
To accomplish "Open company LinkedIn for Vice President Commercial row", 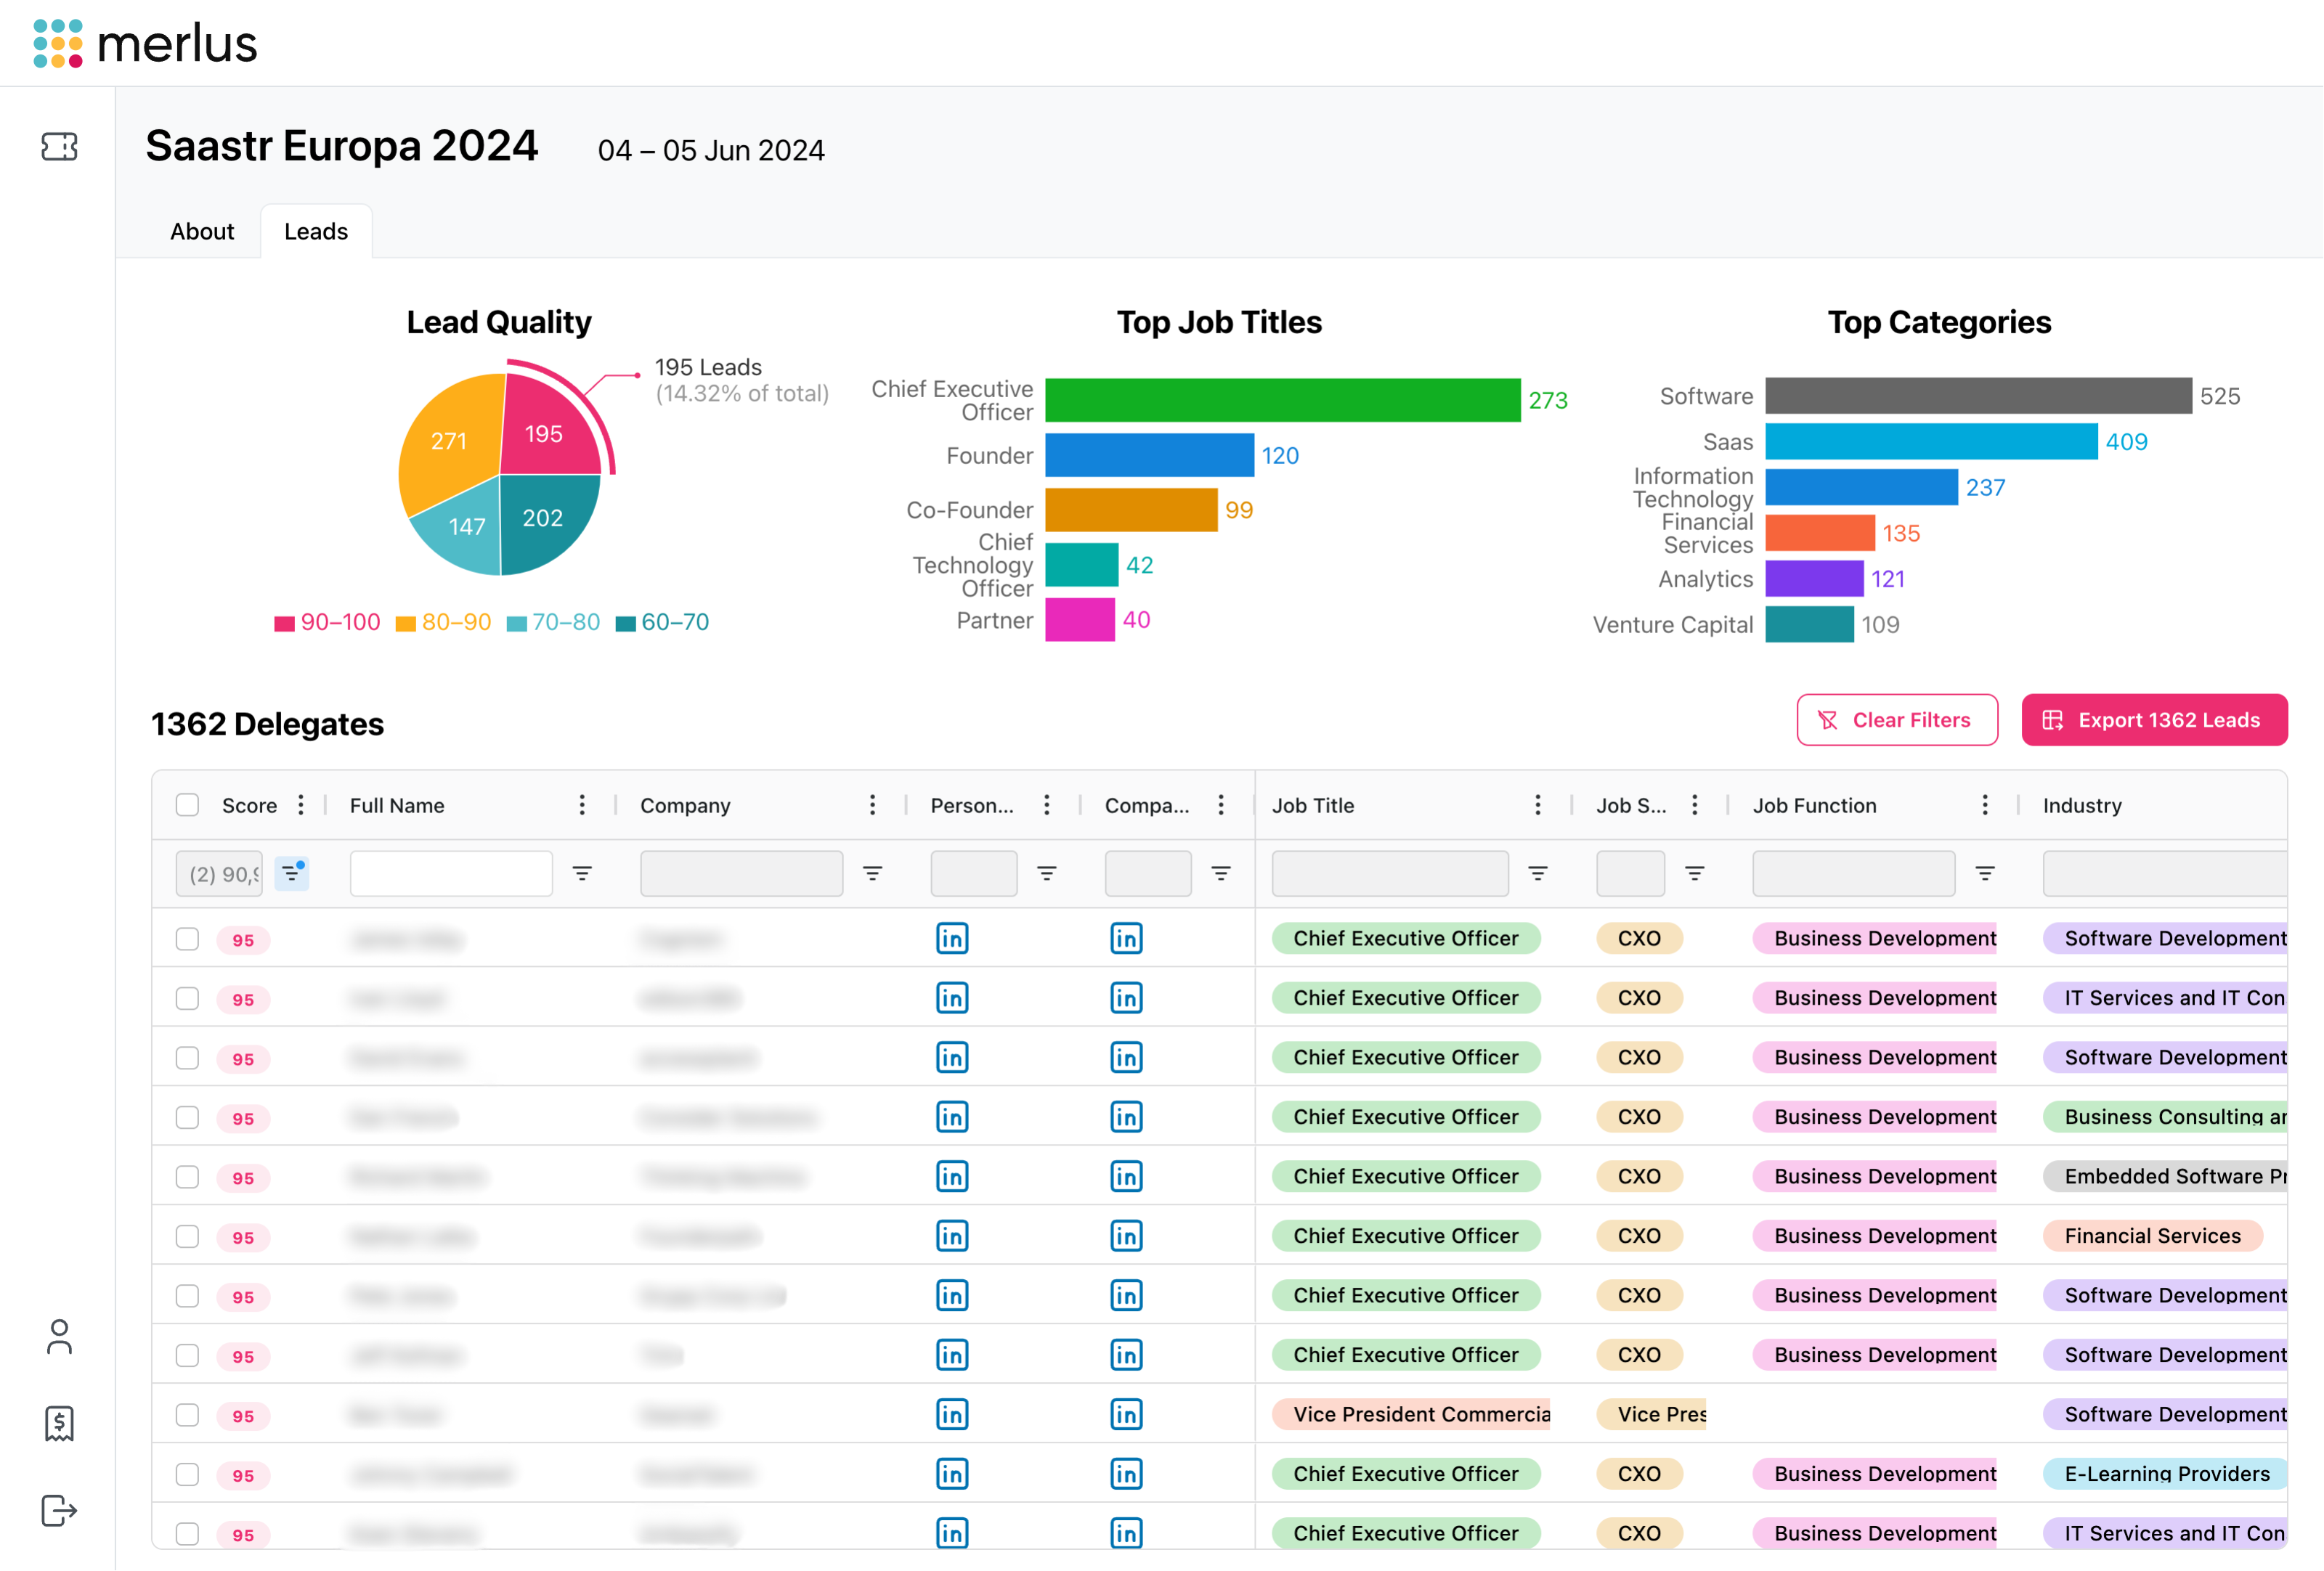I will pyautogui.click(x=1126, y=1415).
